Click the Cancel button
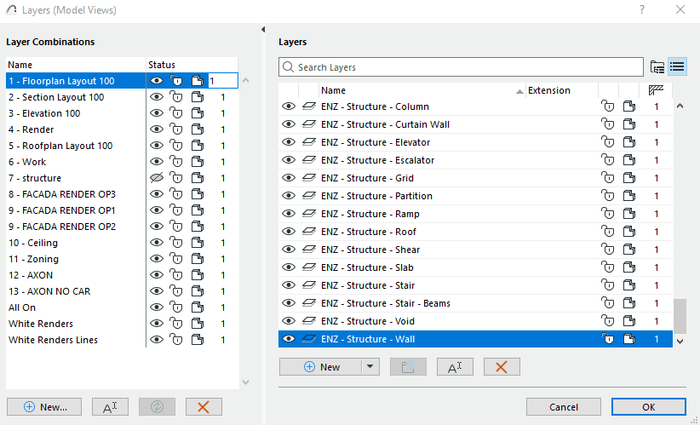 [x=564, y=407]
